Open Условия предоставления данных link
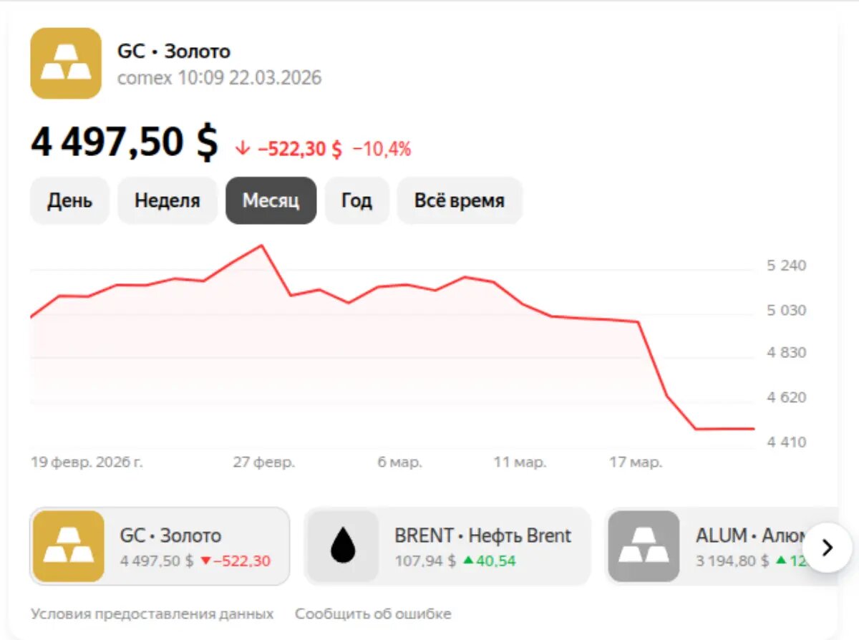Screen dimensions: 859x640 click(152, 614)
